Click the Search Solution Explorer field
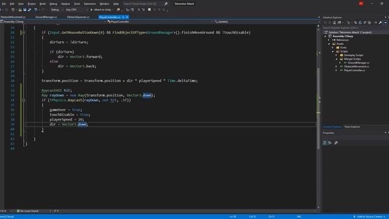This screenshot has height=219, width=389. [355, 27]
